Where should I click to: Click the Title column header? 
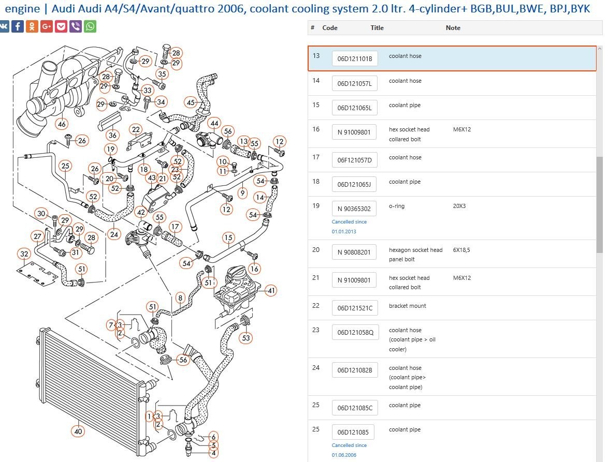[377, 28]
